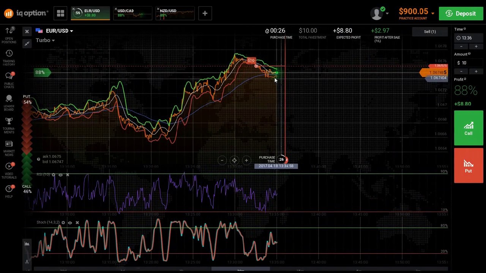Open the multi-chart grid layout

point(60,14)
